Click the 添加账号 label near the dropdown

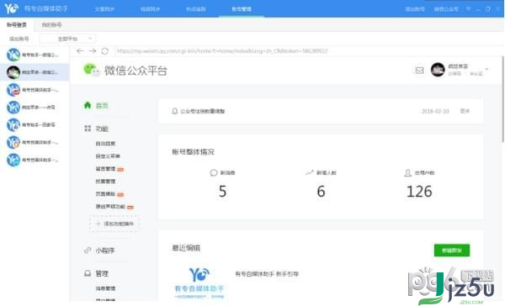click(19, 39)
